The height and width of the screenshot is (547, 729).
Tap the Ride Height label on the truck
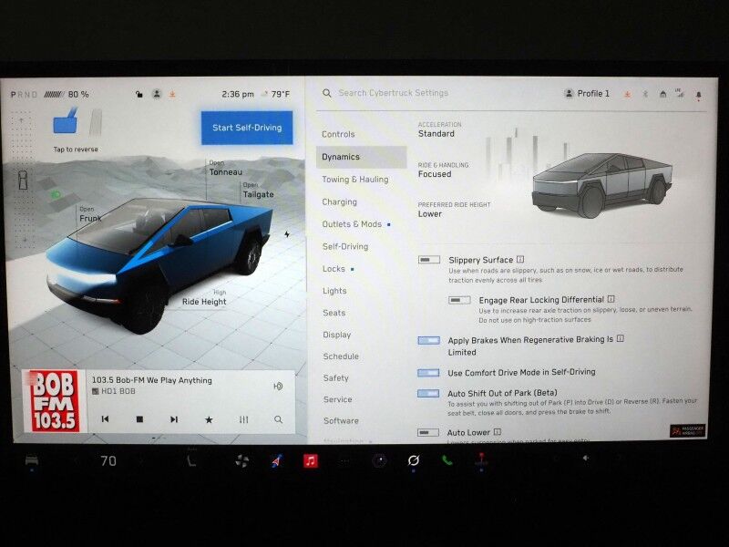tap(204, 298)
